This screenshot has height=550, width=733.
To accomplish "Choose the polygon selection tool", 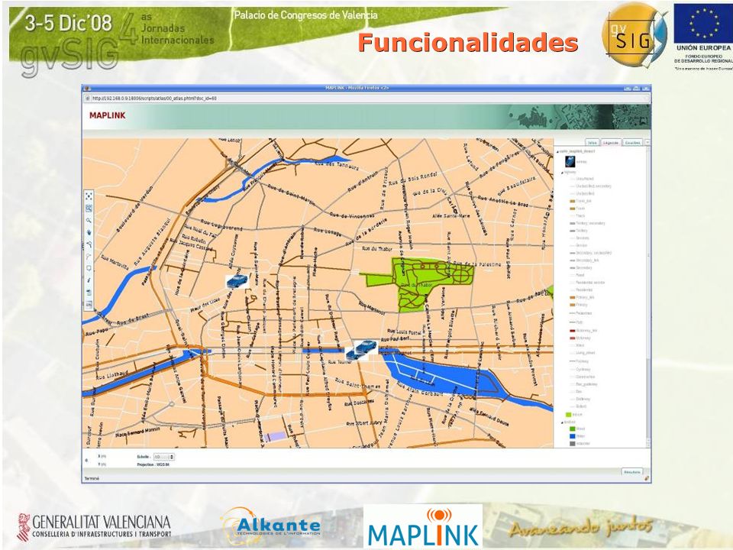I will (89, 268).
